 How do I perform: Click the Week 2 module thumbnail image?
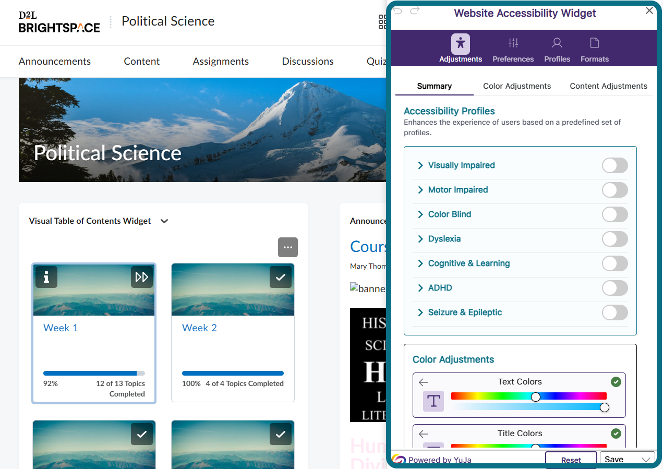coord(233,290)
